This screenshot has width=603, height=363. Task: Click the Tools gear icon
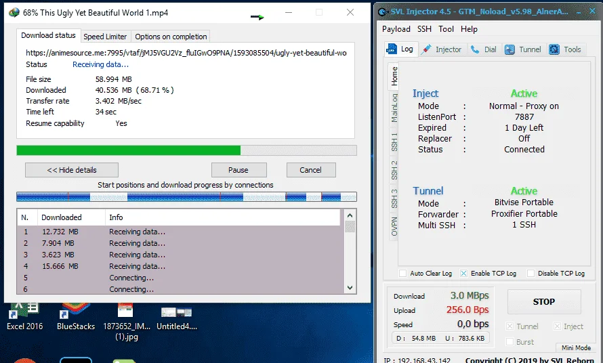pos(554,49)
